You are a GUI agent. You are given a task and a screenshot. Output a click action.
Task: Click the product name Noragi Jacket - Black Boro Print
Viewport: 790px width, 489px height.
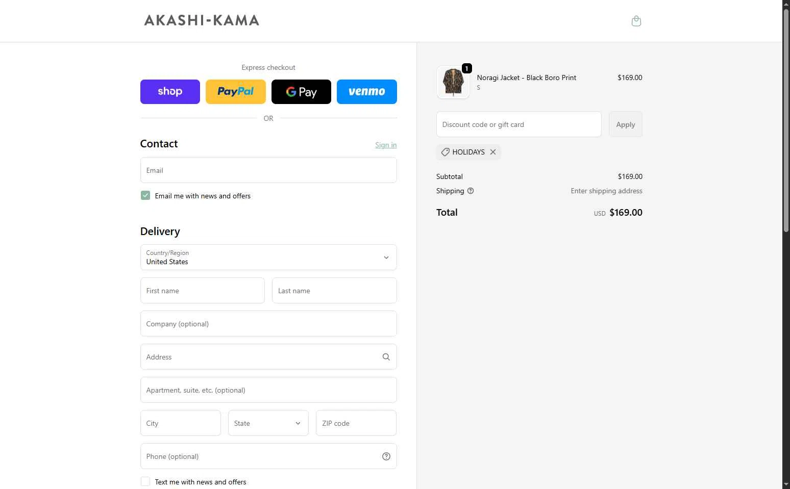[526, 78]
